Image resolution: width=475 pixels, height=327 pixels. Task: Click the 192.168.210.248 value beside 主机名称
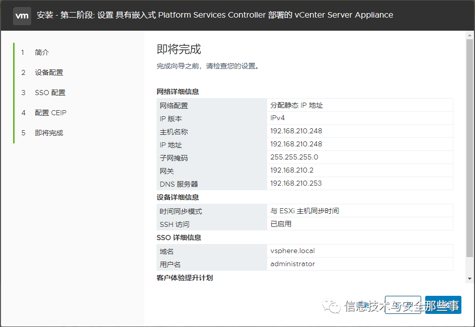[x=296, y=131]
